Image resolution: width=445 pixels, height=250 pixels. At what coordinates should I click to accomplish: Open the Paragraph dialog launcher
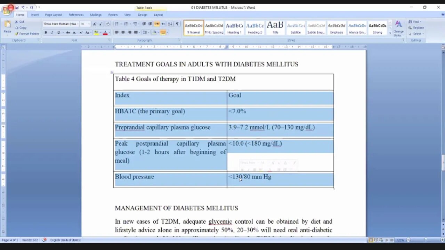[179, 40]
